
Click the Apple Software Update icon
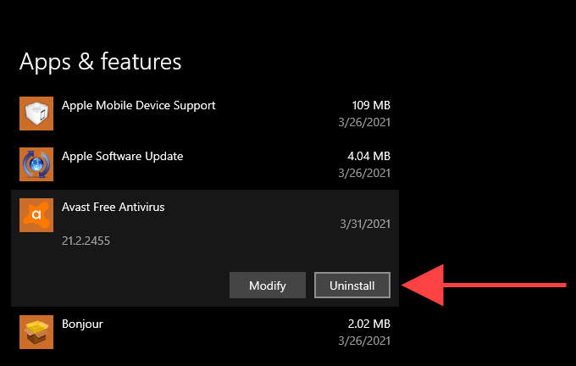36,164
